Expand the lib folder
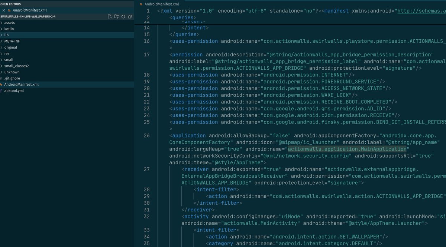This screenshot has width=446, height=247. (67, 35)
